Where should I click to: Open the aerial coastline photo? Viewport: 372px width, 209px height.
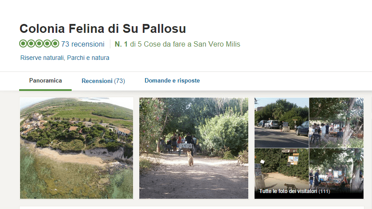click(x=77, y=148)
